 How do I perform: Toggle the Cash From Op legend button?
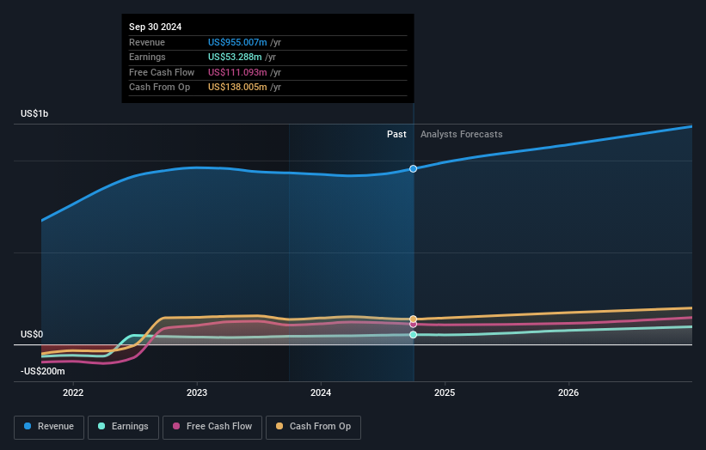(313, 427)
